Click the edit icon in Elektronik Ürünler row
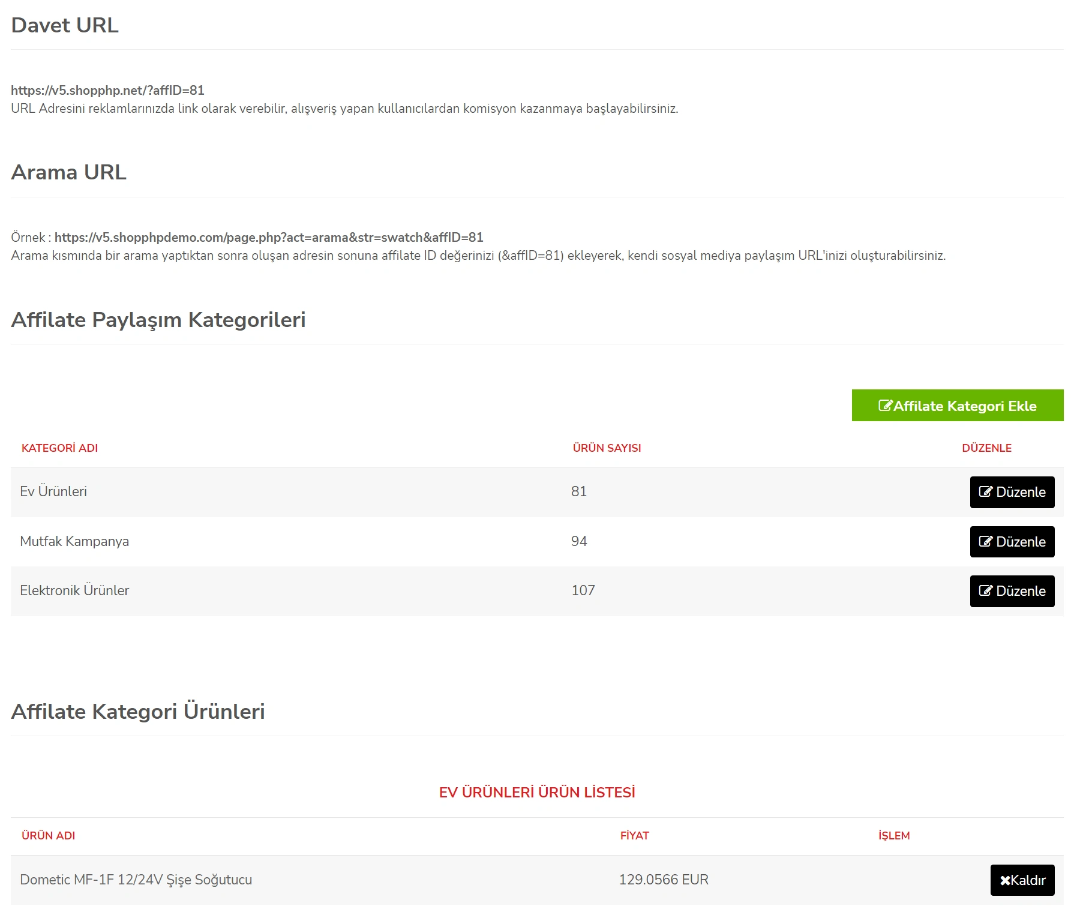Image resolution: width=1074 pixels, height=906 pixels. pos(985,591)
